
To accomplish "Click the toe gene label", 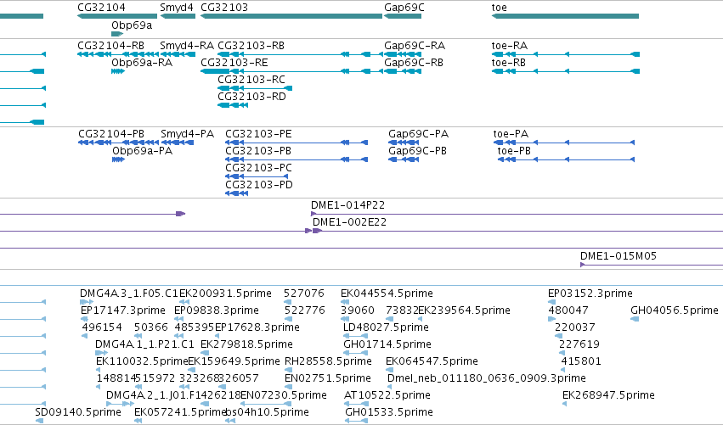I will point(500,8).
